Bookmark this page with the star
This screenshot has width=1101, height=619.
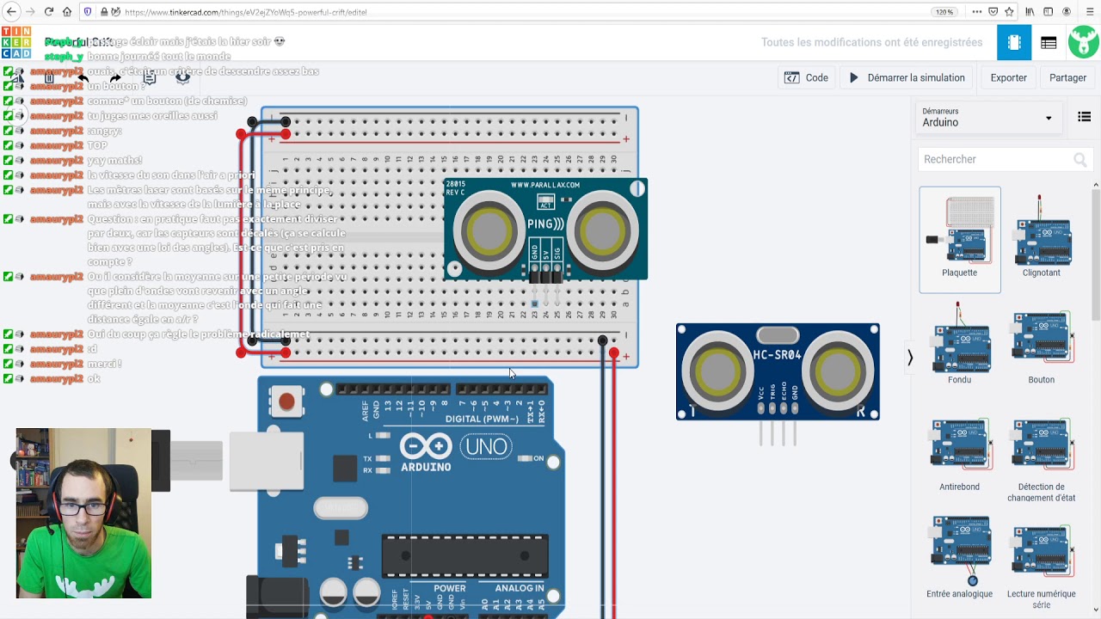[1009, 12]
